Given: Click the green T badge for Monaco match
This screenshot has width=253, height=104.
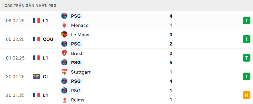Looking at the screenshot, I should point(246,21).
